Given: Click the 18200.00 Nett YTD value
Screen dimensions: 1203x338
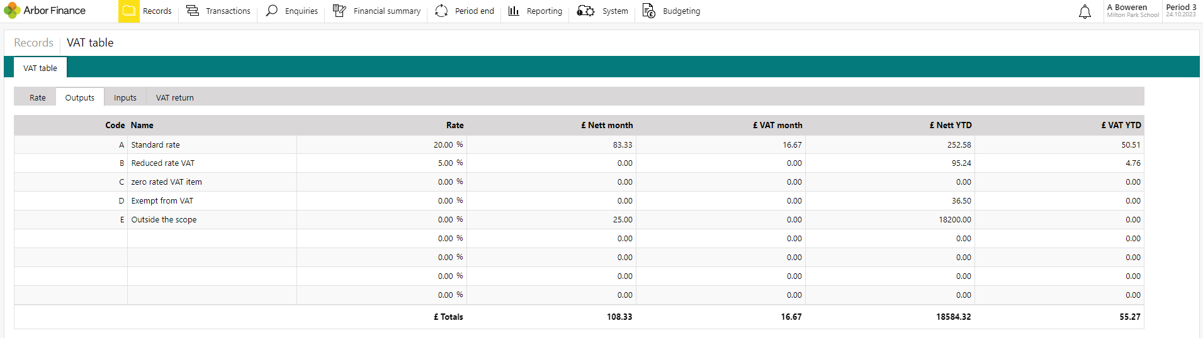Looking at the screenshot, I should (x=955, y=219).
